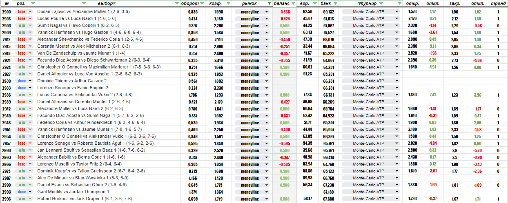
Task: Select cell Facundo Diaz Acosta vs Diego Schwartzman
Action: coord(108,60)
